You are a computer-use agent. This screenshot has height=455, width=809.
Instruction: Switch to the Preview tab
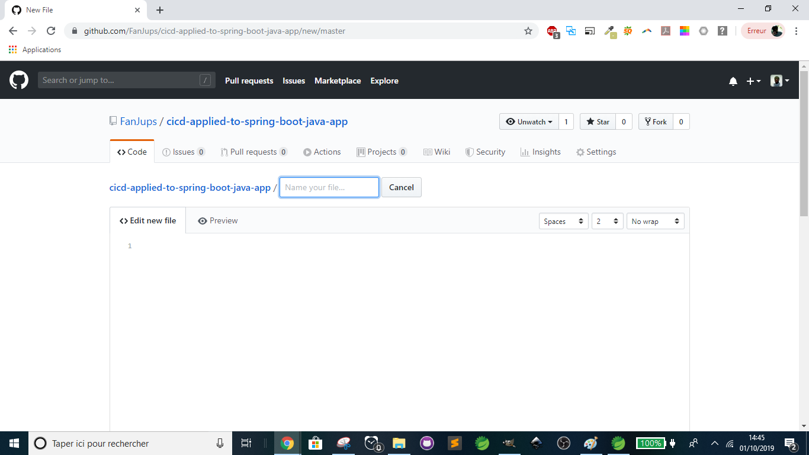click(x=218, y=220)
